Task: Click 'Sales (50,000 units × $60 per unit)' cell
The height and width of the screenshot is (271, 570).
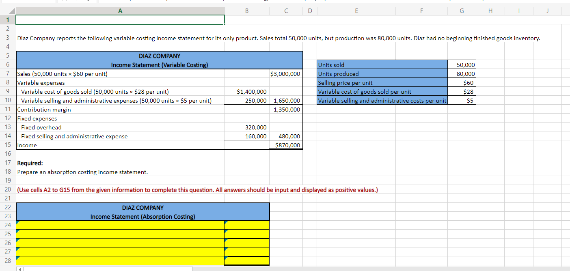Action: click(120, 74)
